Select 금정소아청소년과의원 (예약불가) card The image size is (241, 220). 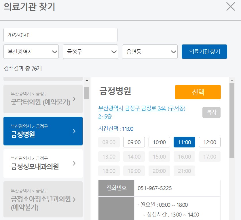click(43, 199)
